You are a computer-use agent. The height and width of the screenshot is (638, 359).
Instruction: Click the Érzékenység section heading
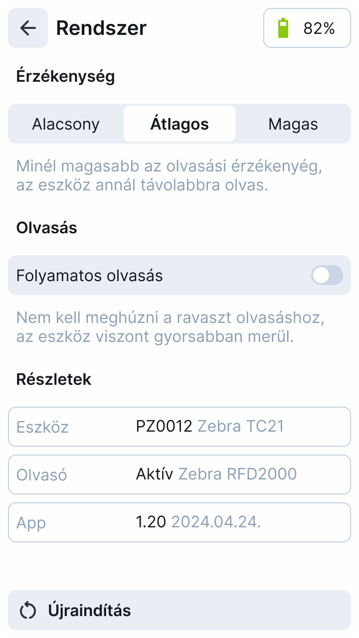tap(66, 76)
